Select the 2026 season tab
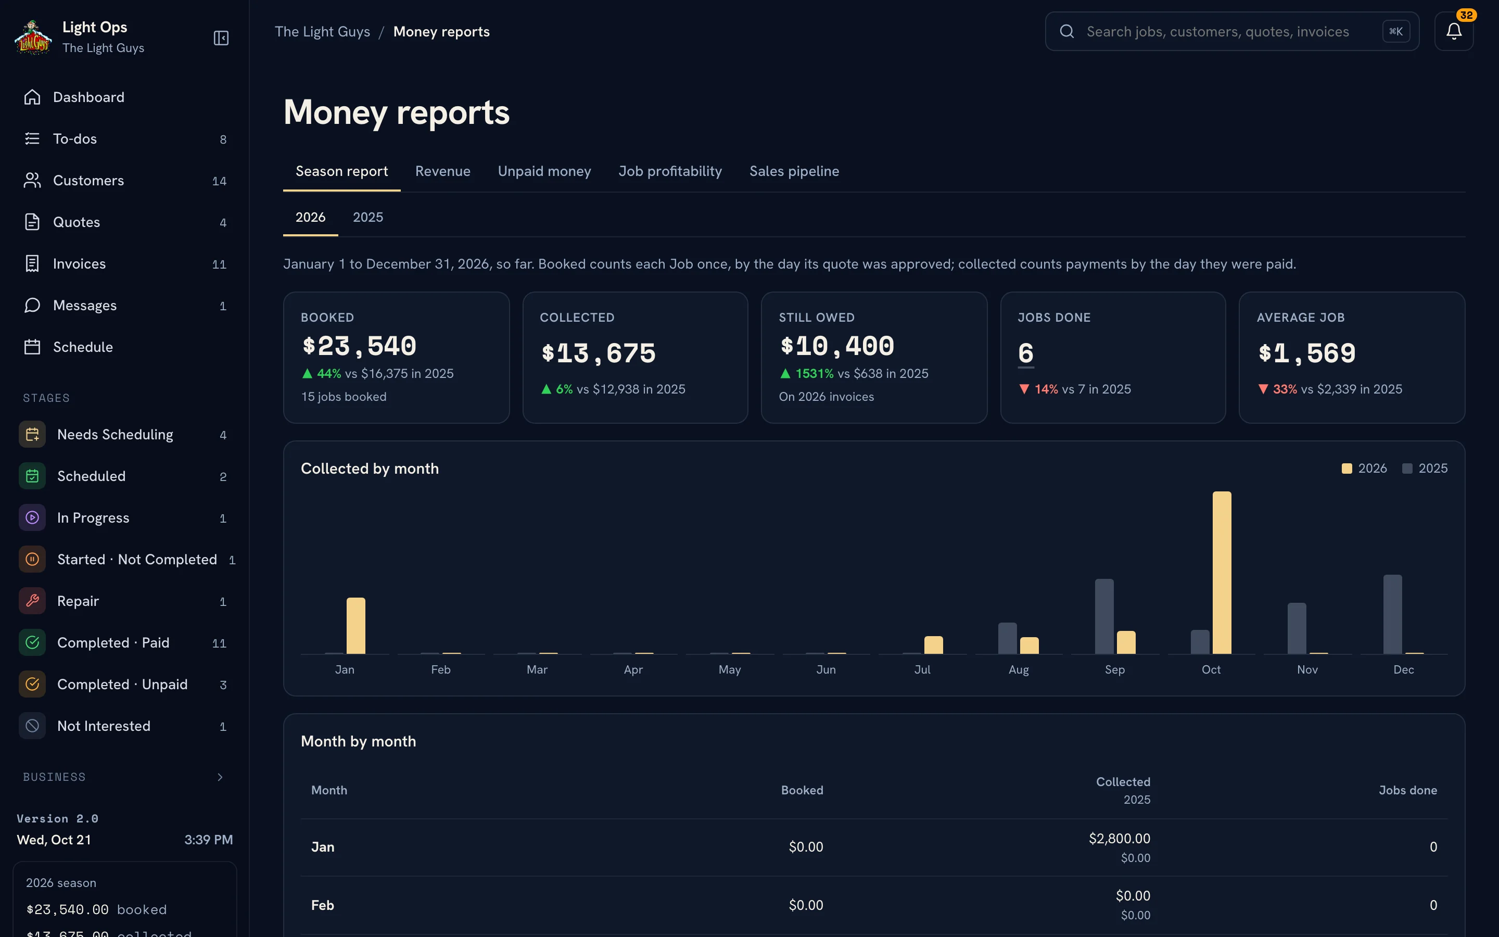Image resolution: width=1499 pixels, height=937 pixels. tap(310, 218)
